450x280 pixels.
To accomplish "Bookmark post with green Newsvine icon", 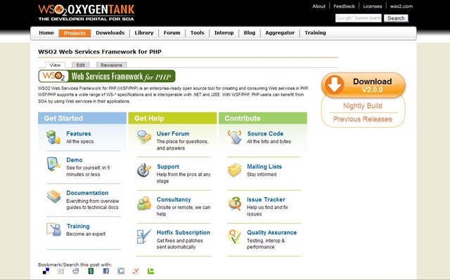I will [x=91, y=271].
